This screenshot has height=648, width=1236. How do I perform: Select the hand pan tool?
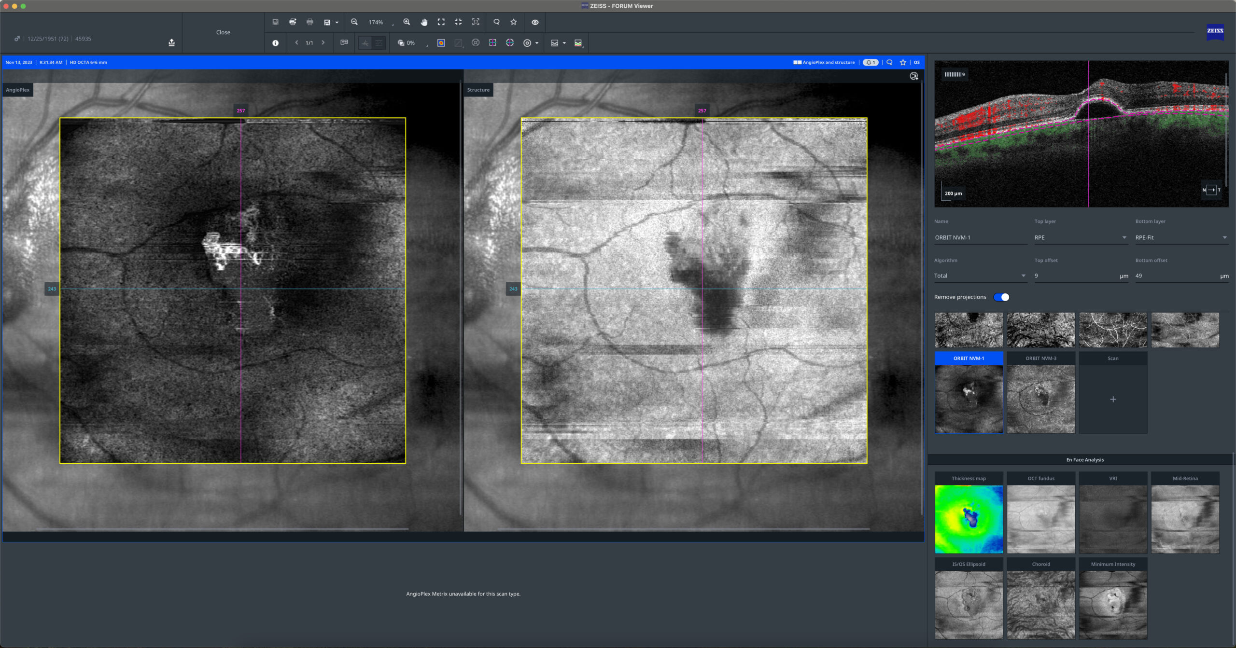[x=424, y=22]
